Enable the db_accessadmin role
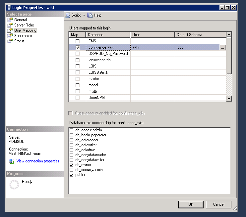Screen dimensions: 246x217 tap(71, 130)
